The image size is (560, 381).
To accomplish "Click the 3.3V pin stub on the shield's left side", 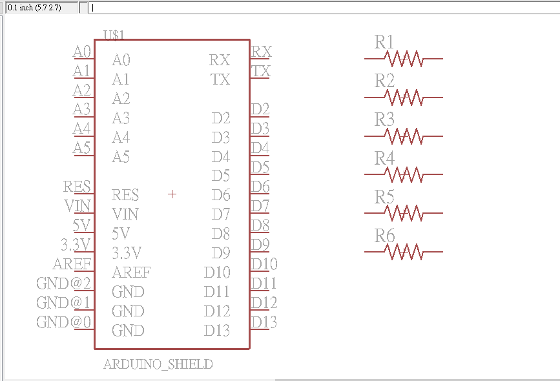I will coord(84,252).
